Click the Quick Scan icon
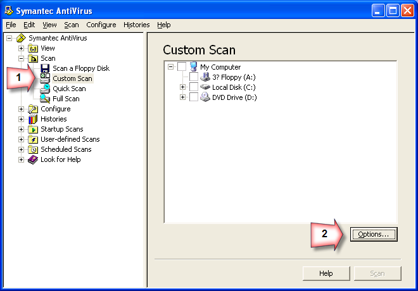Viewport: 418px width, 291px height. coord(45,89)
